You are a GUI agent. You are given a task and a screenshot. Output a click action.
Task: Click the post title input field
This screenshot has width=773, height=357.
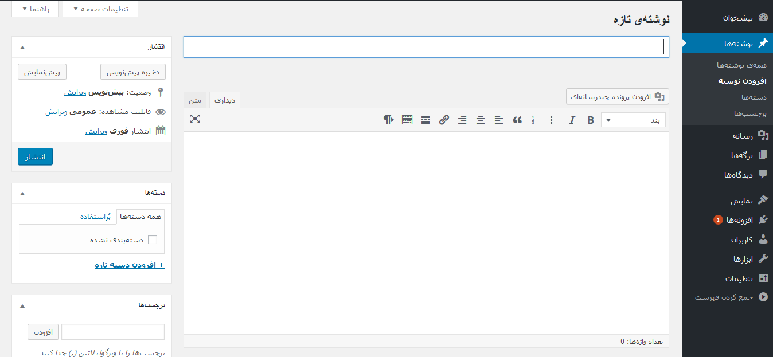pyautogui.click(x=425, y=47)
